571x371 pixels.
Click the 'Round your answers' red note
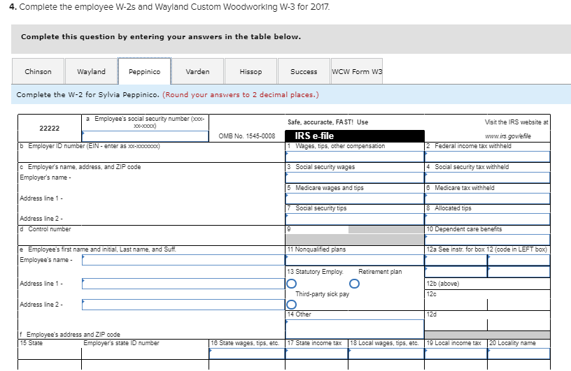click(x=240, y=94)
